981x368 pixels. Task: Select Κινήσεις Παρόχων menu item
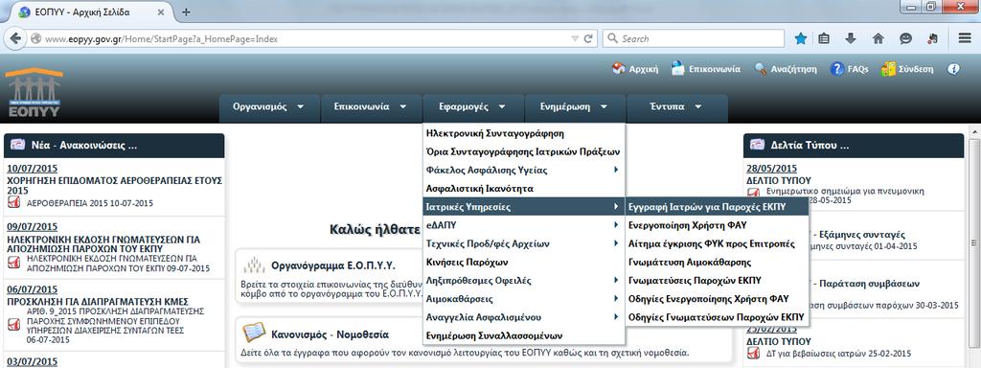tap(524, 262)
